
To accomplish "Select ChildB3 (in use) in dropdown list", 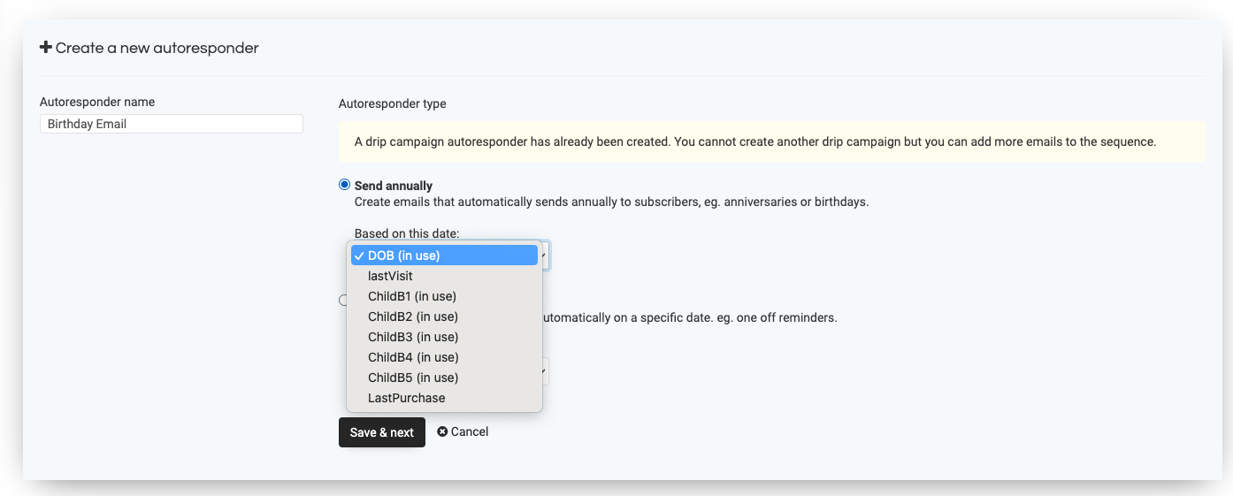I will (x=444, y=337).
